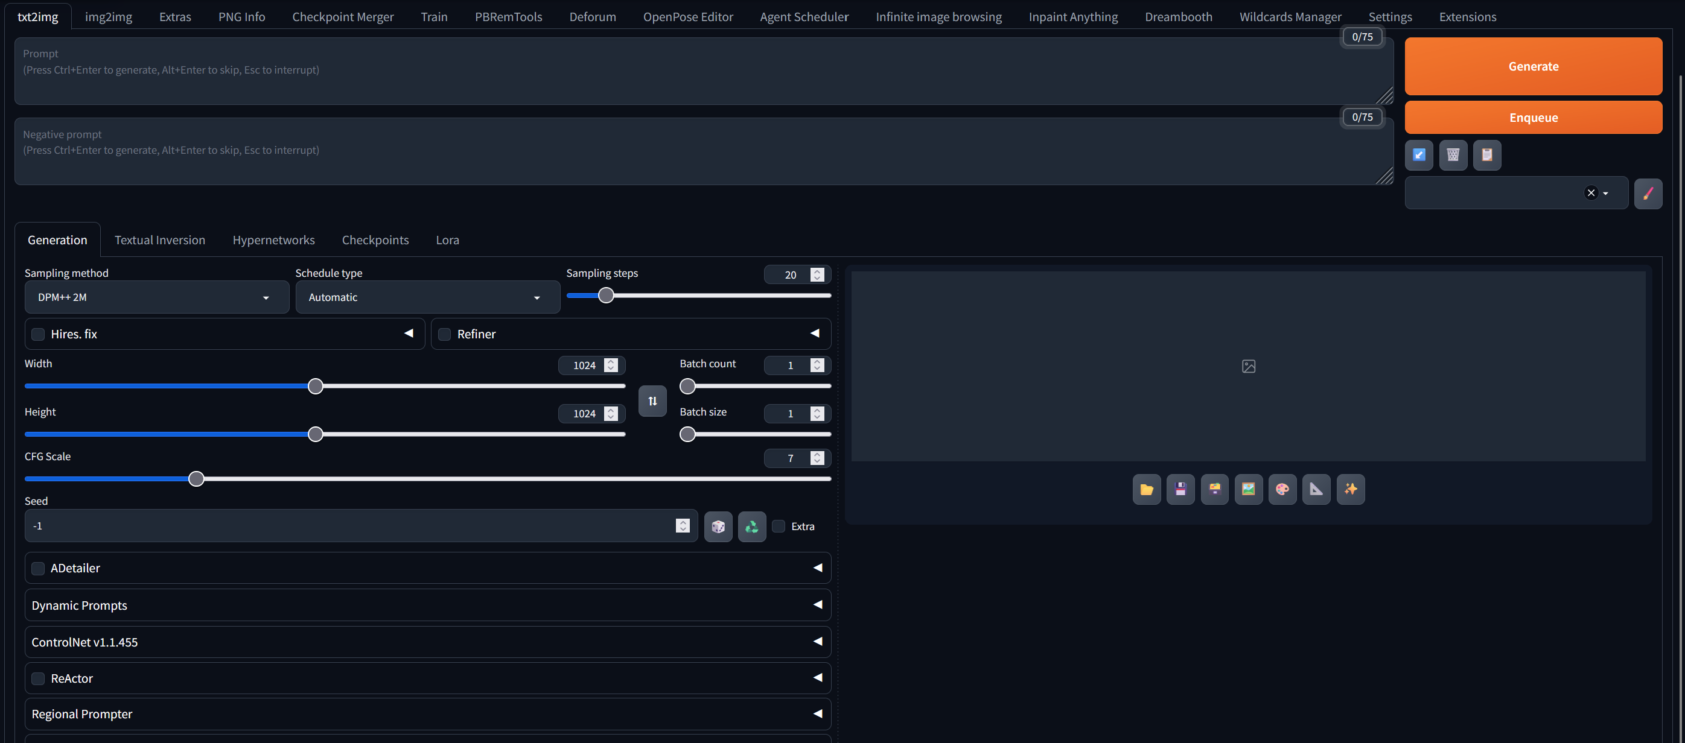1685x743 pixels.
Task: Switch to the img2img tab
Action: (108, 16)
